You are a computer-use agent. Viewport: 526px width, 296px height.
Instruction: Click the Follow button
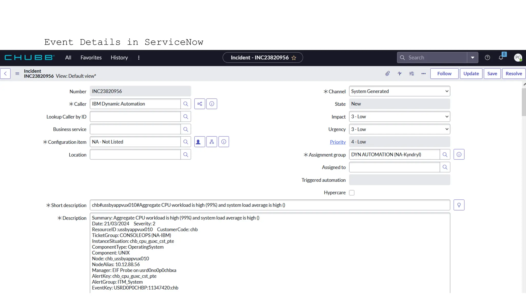coord(444,73)
